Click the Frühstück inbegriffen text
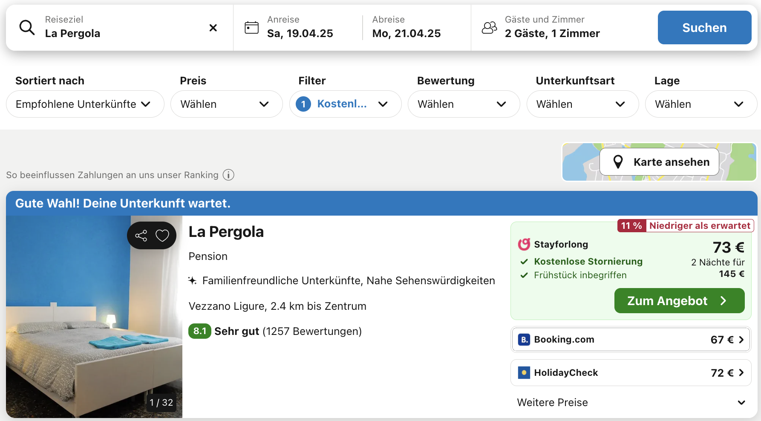761x421 pixels. pos(580,275)
